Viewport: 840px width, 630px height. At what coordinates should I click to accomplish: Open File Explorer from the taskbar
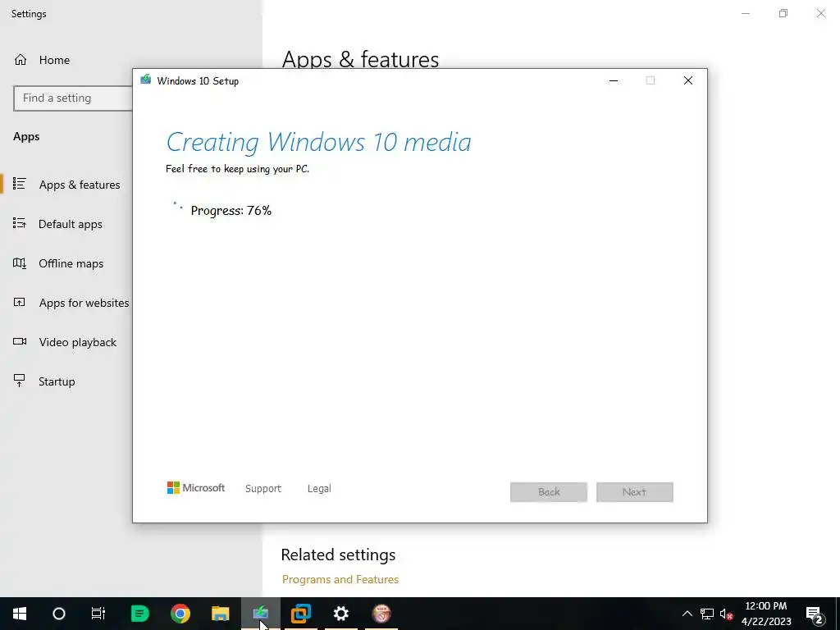(220, 614)
